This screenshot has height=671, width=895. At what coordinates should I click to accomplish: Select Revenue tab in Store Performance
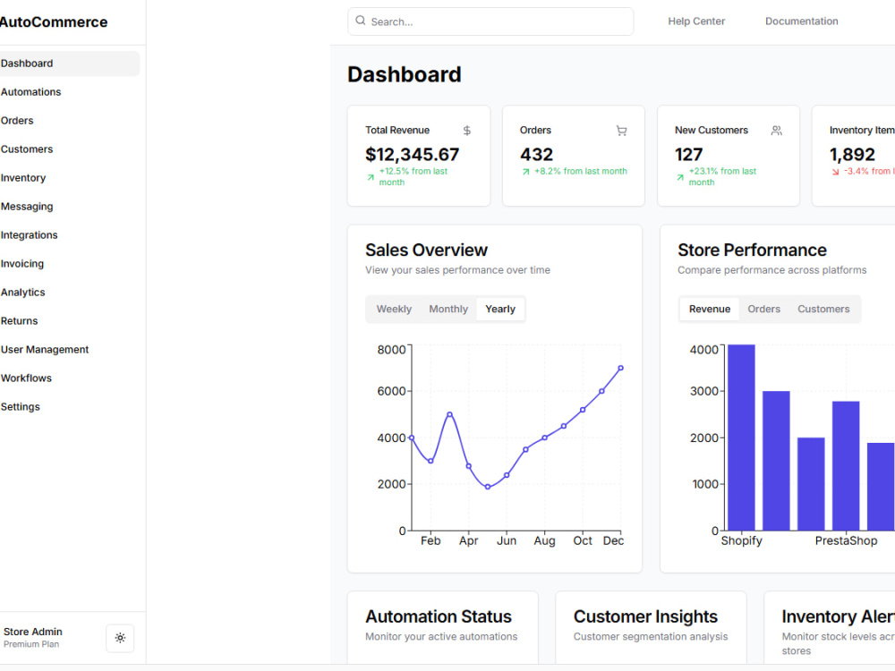coord(710,310)
